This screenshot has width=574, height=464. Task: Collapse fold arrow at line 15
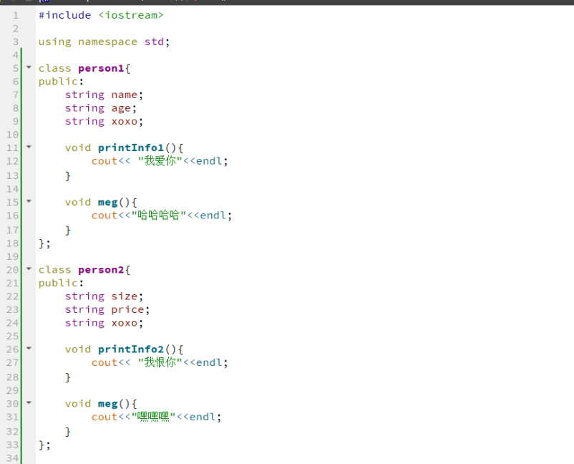point(29,201)
